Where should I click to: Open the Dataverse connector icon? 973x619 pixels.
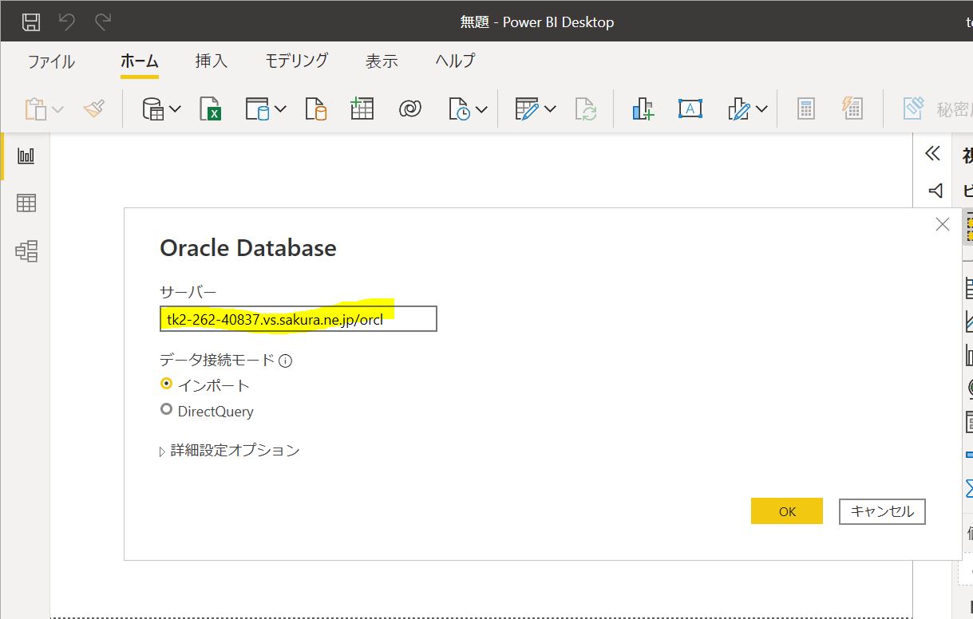pyautogui.click(x=410, y=109)
